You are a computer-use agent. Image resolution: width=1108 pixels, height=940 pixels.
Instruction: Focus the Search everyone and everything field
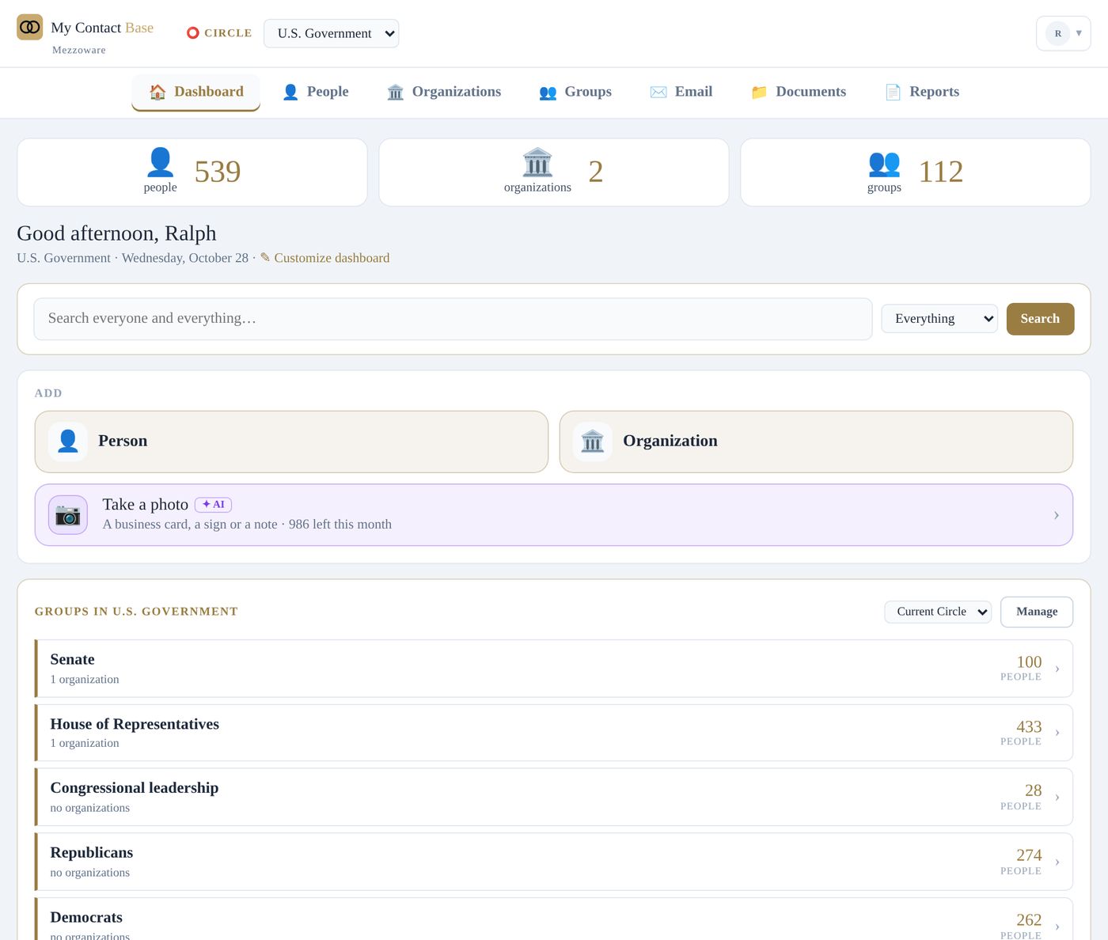point(453,319)
